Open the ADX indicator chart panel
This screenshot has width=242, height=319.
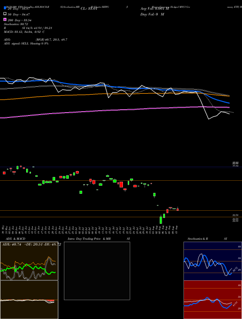click(x=29, y=261)
